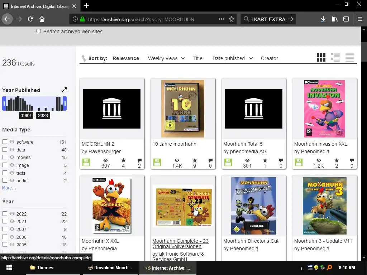Open Moorhuhn 3 - Update V11 link
The height and width of the screenshot is (275, 367).
(323, 241)
